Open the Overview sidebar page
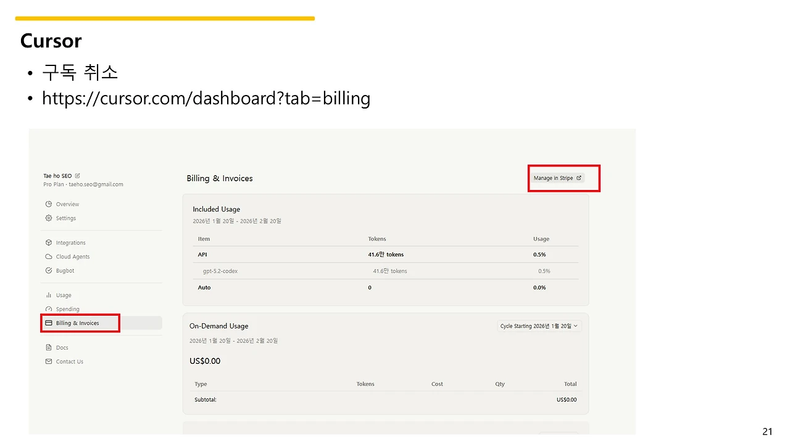The image size is (790, 444). [67, 204]
